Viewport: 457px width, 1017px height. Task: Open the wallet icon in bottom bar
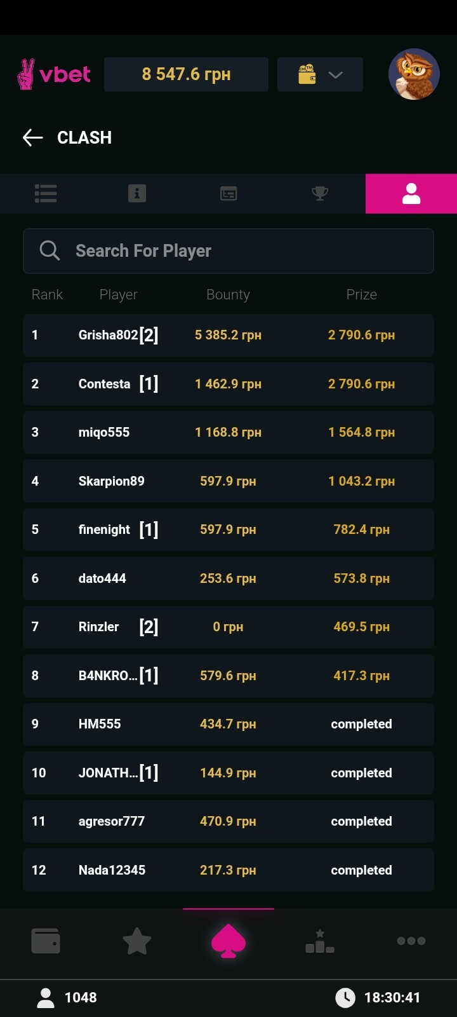point(46,941)
